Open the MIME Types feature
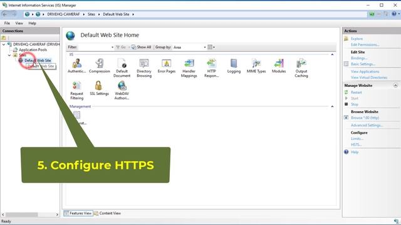Viewport: 401px width, 225px height. point(256,66)
